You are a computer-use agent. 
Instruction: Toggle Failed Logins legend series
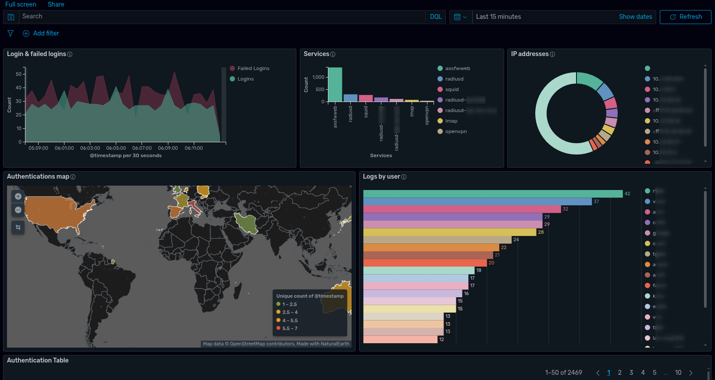click(x=249, y=68)
